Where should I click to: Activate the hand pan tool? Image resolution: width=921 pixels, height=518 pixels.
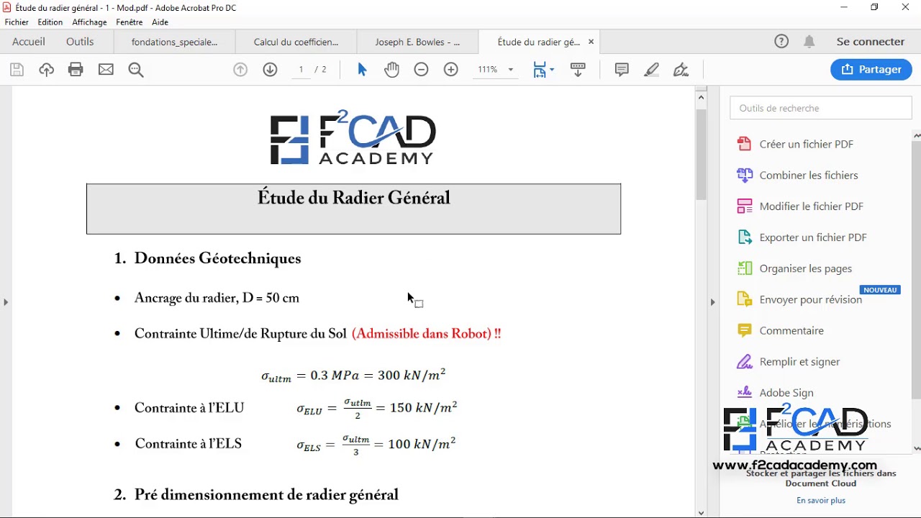[x=391, y=70]
